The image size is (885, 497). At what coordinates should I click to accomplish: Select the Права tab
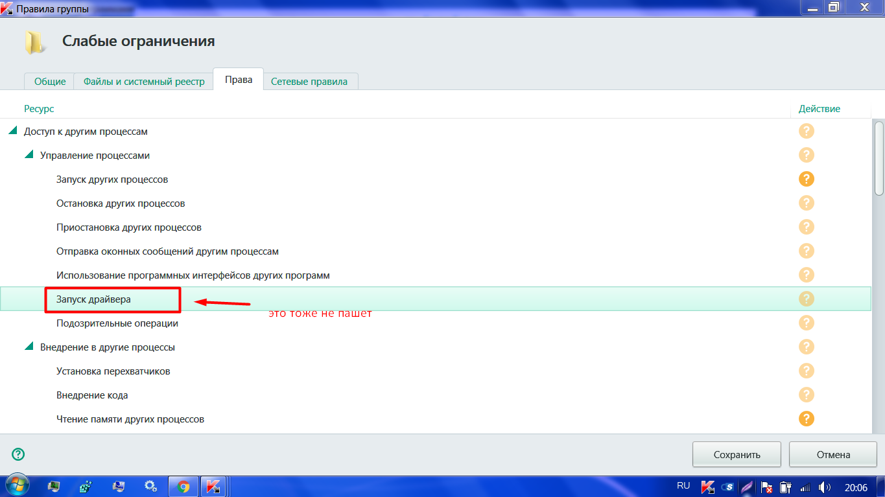pyautogui.click(x=239, y=80)
